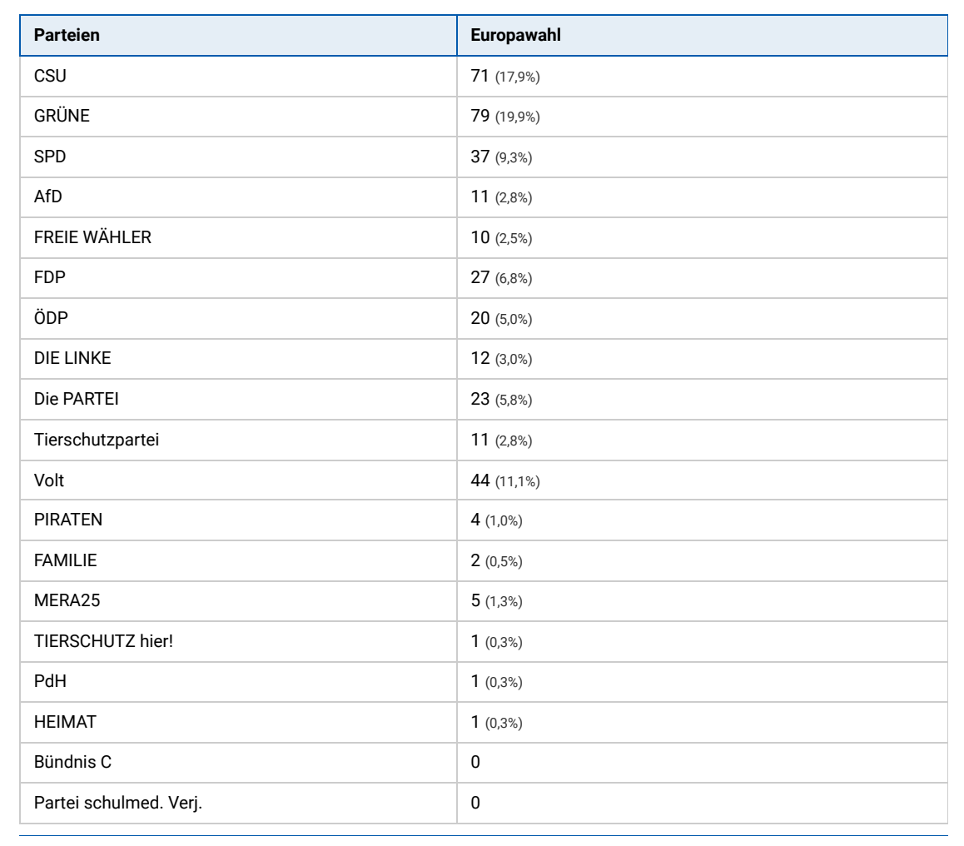Screen dimensions: 964x846
Task: Click the SPD result 37 (9,3%)
Action: (502, 157)
